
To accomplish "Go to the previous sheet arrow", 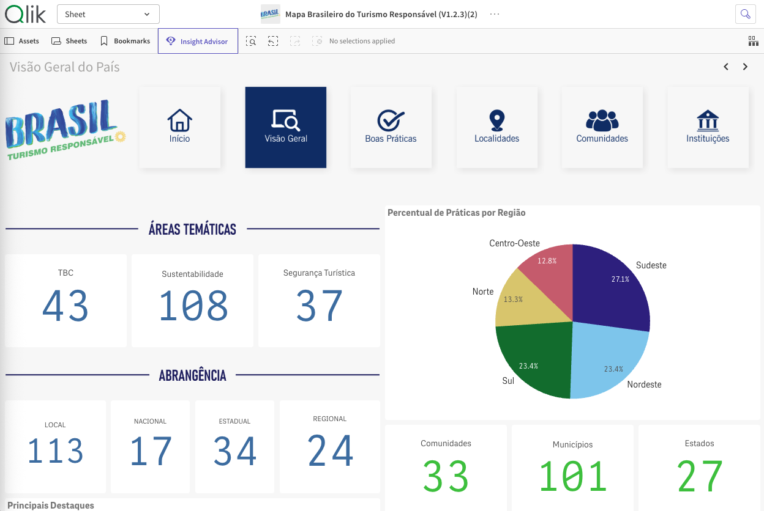I will tap(726, 67).
